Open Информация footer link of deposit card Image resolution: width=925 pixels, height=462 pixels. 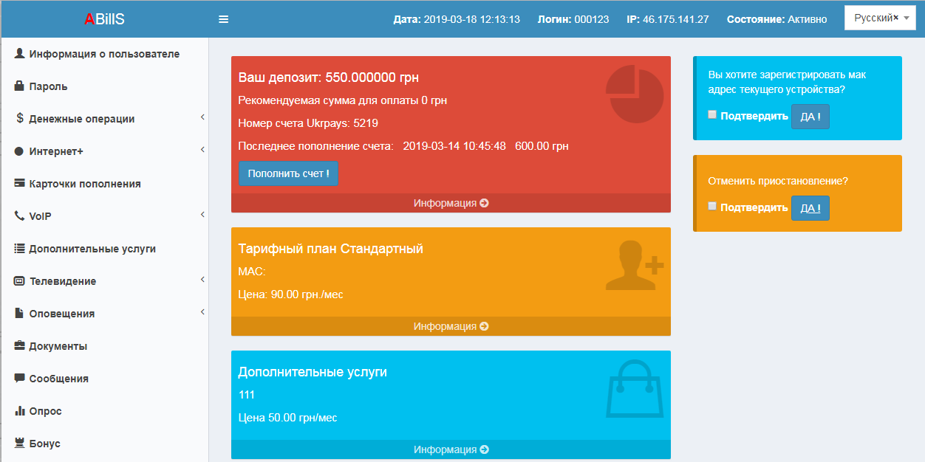[x=451, y=203]
